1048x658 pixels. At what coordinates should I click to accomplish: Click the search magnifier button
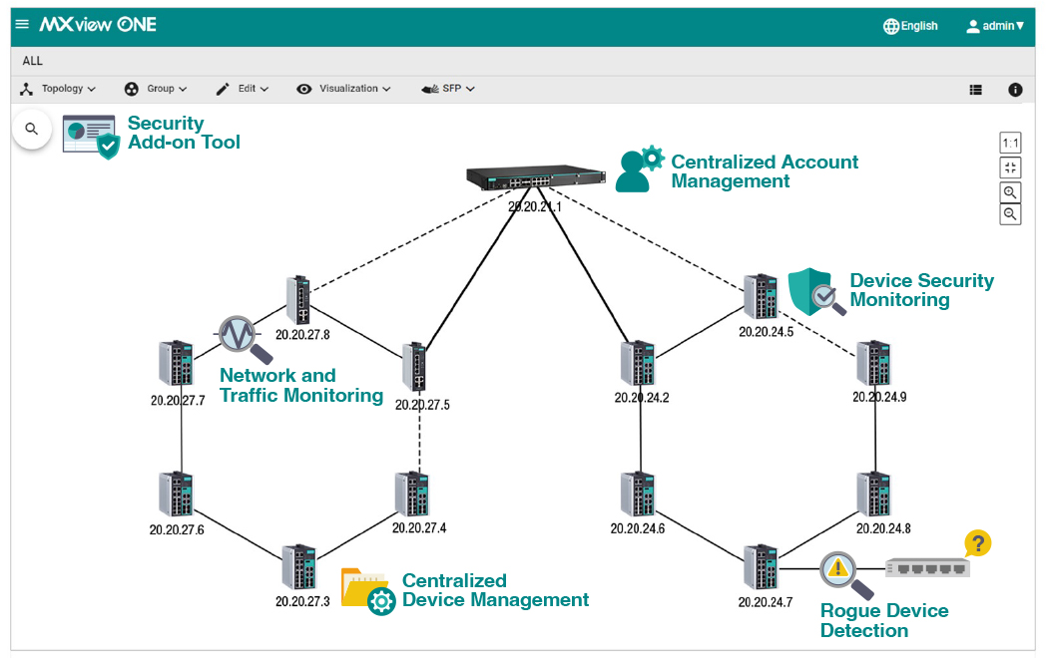click(32, 129)
